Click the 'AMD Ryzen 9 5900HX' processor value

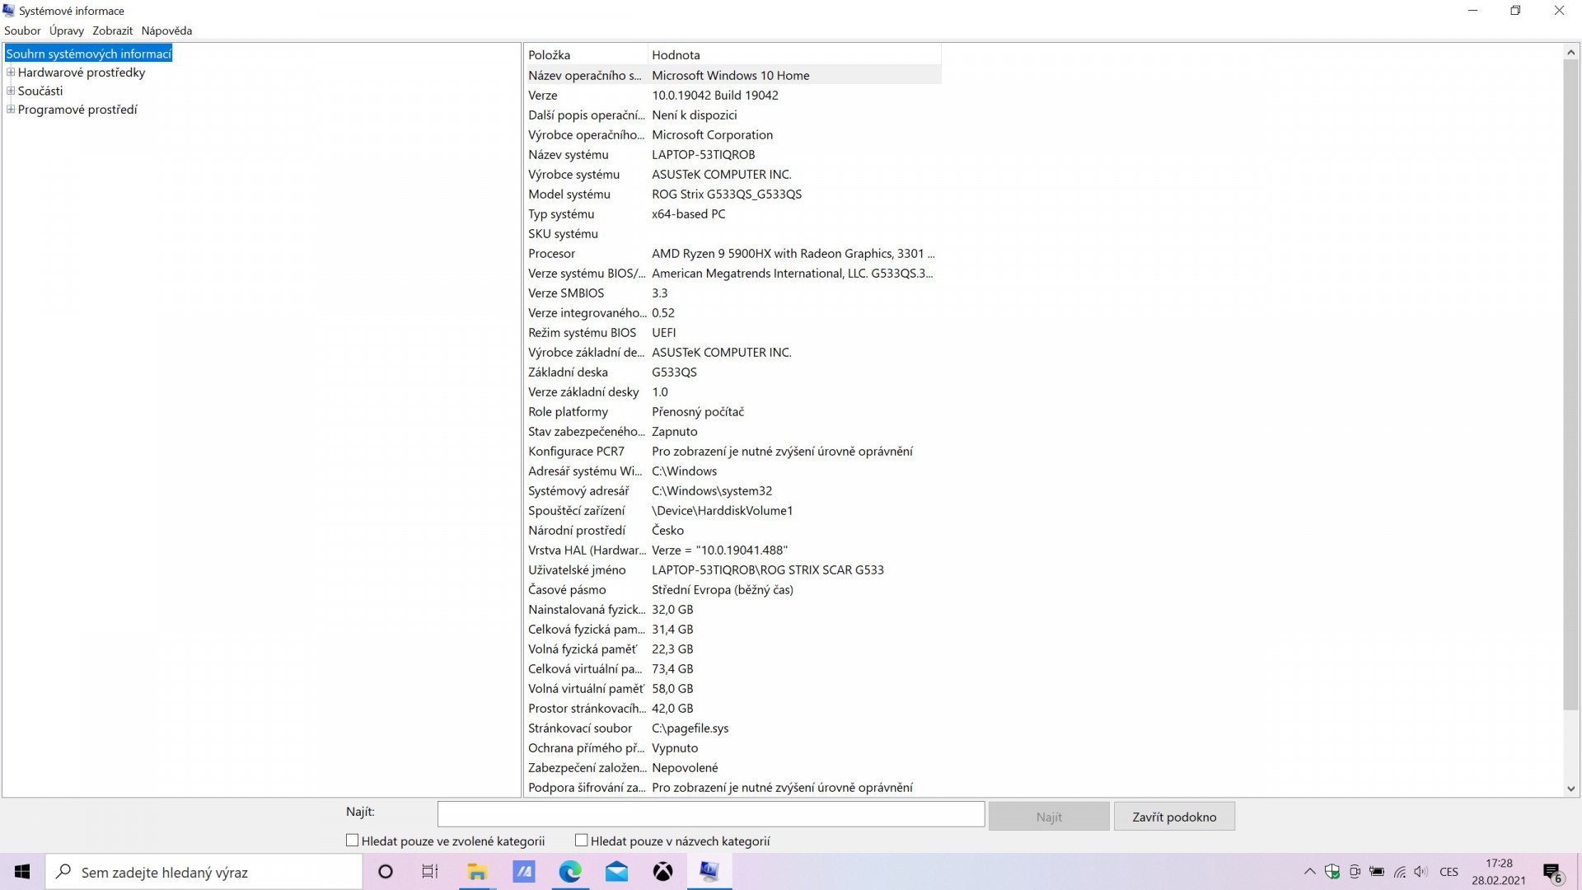pyautogui.click(x=793, y=253)
